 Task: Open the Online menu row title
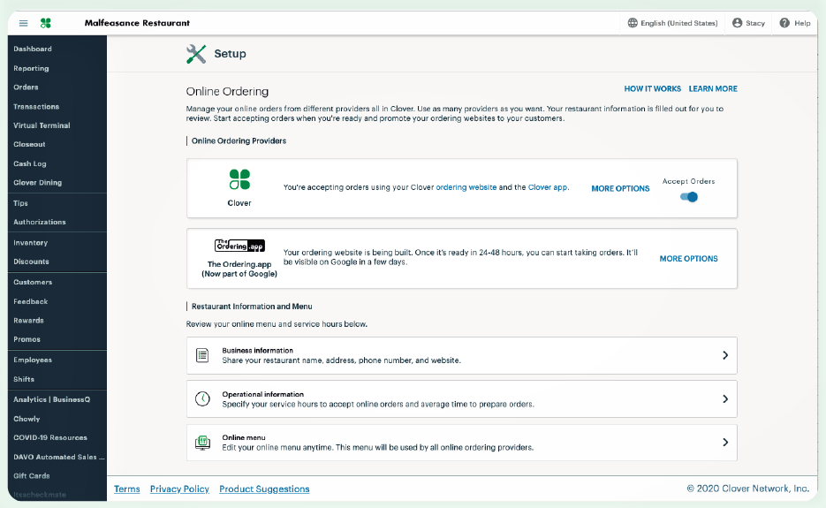pyautogui.click(x=243, y=437)
